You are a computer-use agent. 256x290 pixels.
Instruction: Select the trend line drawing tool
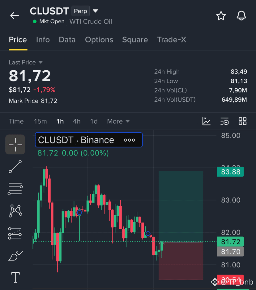(15, 167)
